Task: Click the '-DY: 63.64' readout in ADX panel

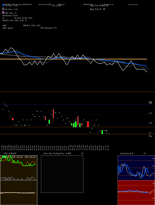Action: pyautogui.click(x=30, y=157)
